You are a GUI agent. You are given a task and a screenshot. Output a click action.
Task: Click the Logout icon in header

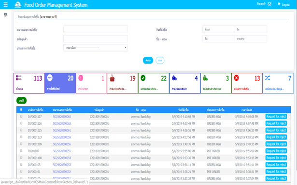tap(279, 4)
